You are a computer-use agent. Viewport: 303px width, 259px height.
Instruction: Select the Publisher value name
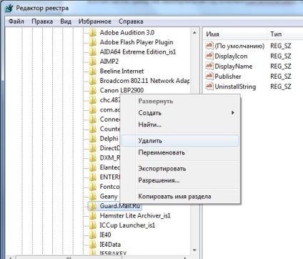click(x=228, y=77)
